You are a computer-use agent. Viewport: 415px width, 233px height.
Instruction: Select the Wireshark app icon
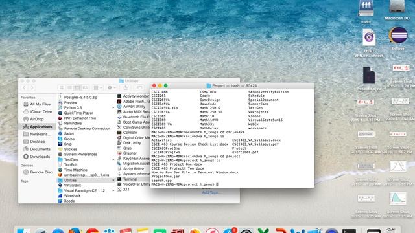click(60, 195)
